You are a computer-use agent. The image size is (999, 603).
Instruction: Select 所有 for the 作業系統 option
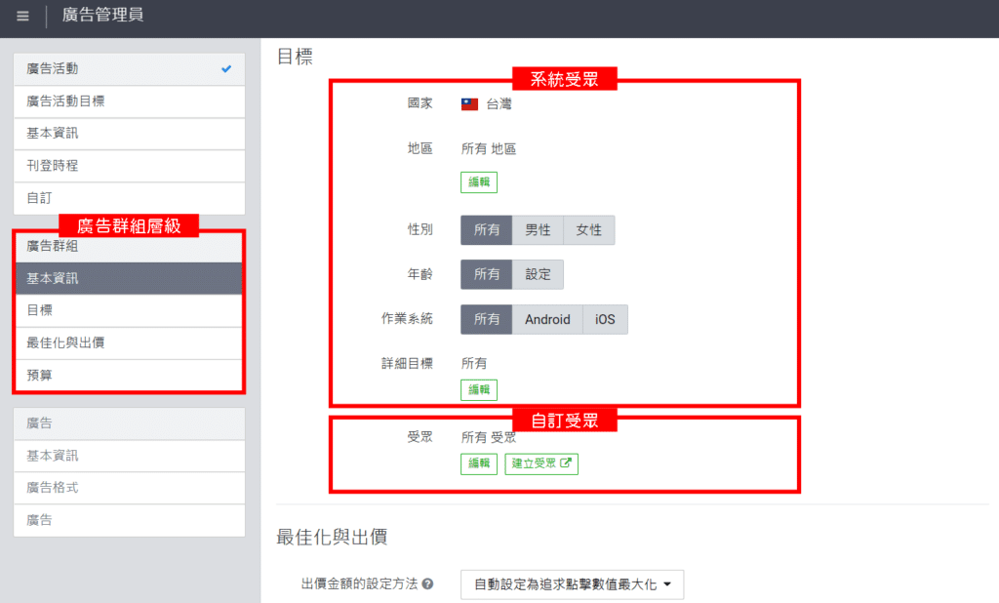coord(486,319)
